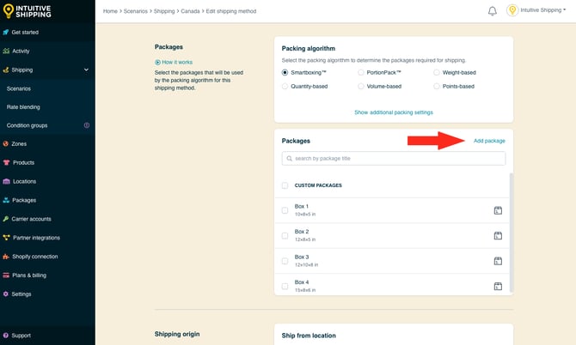Viewport: 576px width, 345px height.
Task: Select Smartboxing packing algorithm
Action: [285, 73]
